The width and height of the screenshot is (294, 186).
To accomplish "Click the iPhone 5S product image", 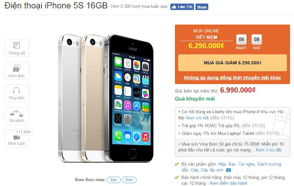I will point(106,98).
